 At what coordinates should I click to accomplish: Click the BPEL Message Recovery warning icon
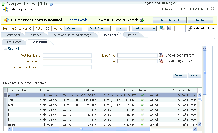[6, 20]
